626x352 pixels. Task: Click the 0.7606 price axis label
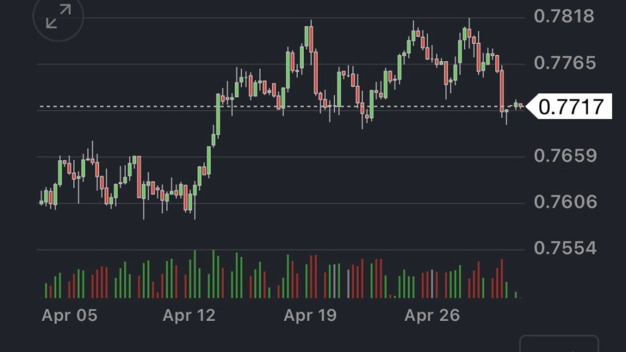(x=564, y=202)
